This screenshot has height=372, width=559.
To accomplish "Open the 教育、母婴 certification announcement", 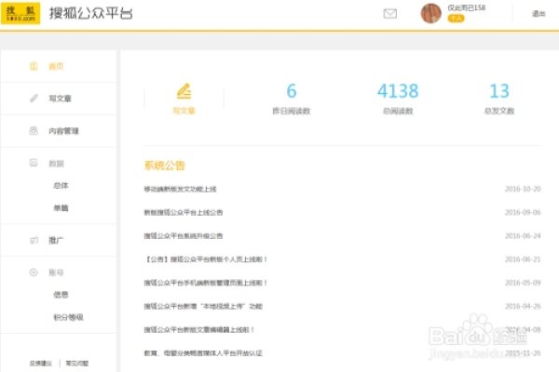I will click(x=203, y=353).
